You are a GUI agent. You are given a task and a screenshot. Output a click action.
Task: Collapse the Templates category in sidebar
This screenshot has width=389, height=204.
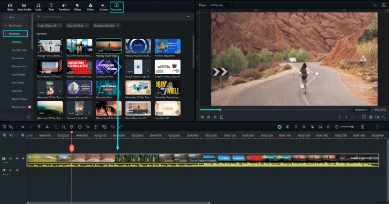point(15,33)
